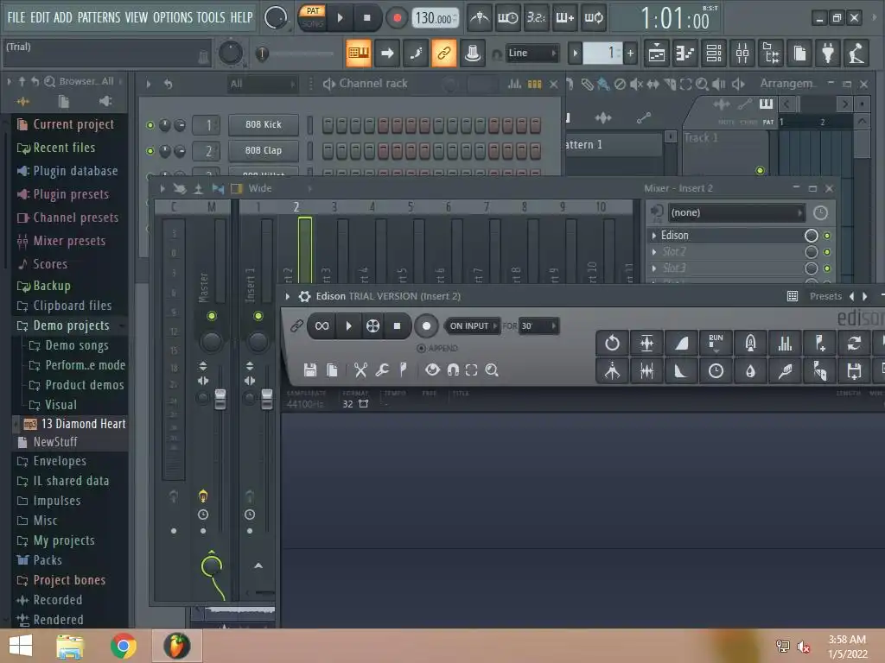Open Recent files in browser

pyautogui.click(x=64, y=148)
